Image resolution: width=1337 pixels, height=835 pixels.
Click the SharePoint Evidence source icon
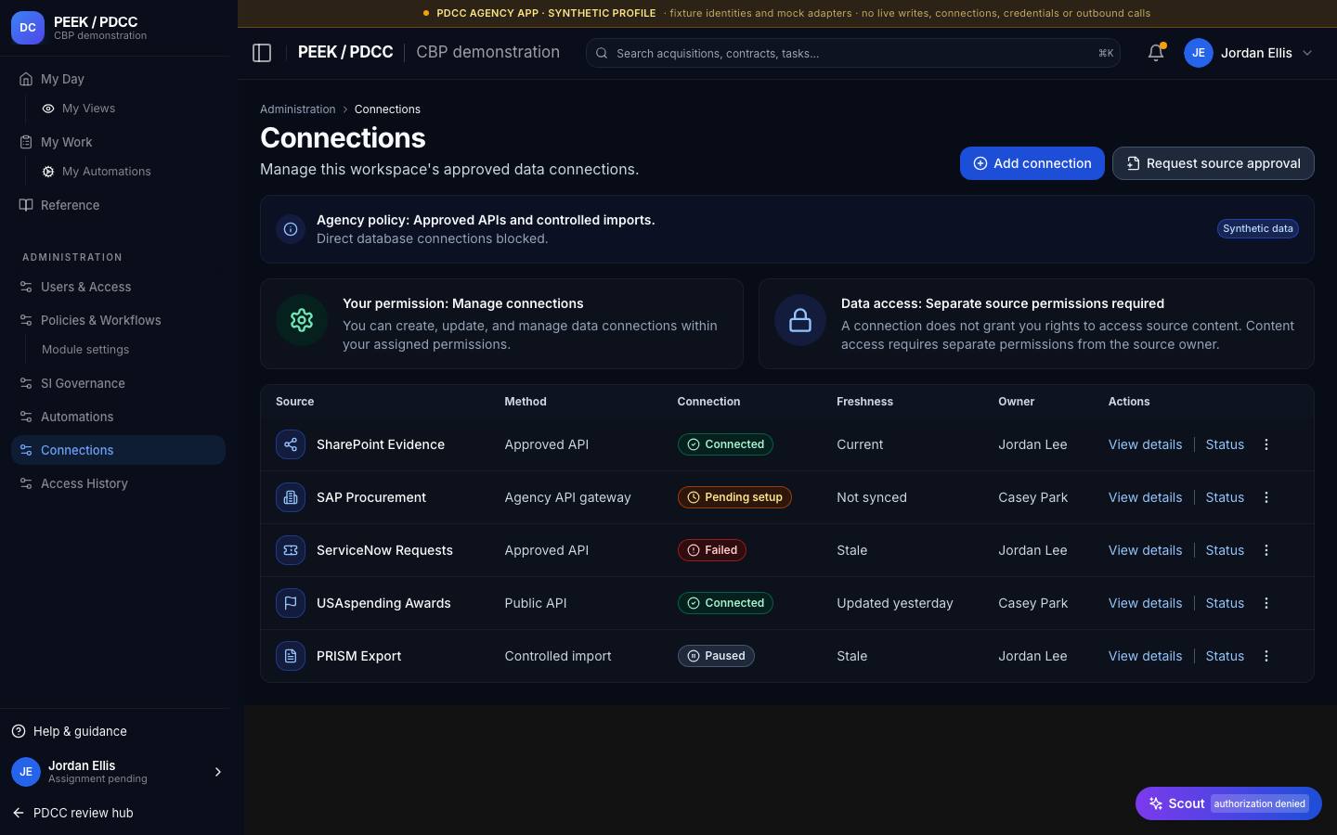[x=291, y=444]
